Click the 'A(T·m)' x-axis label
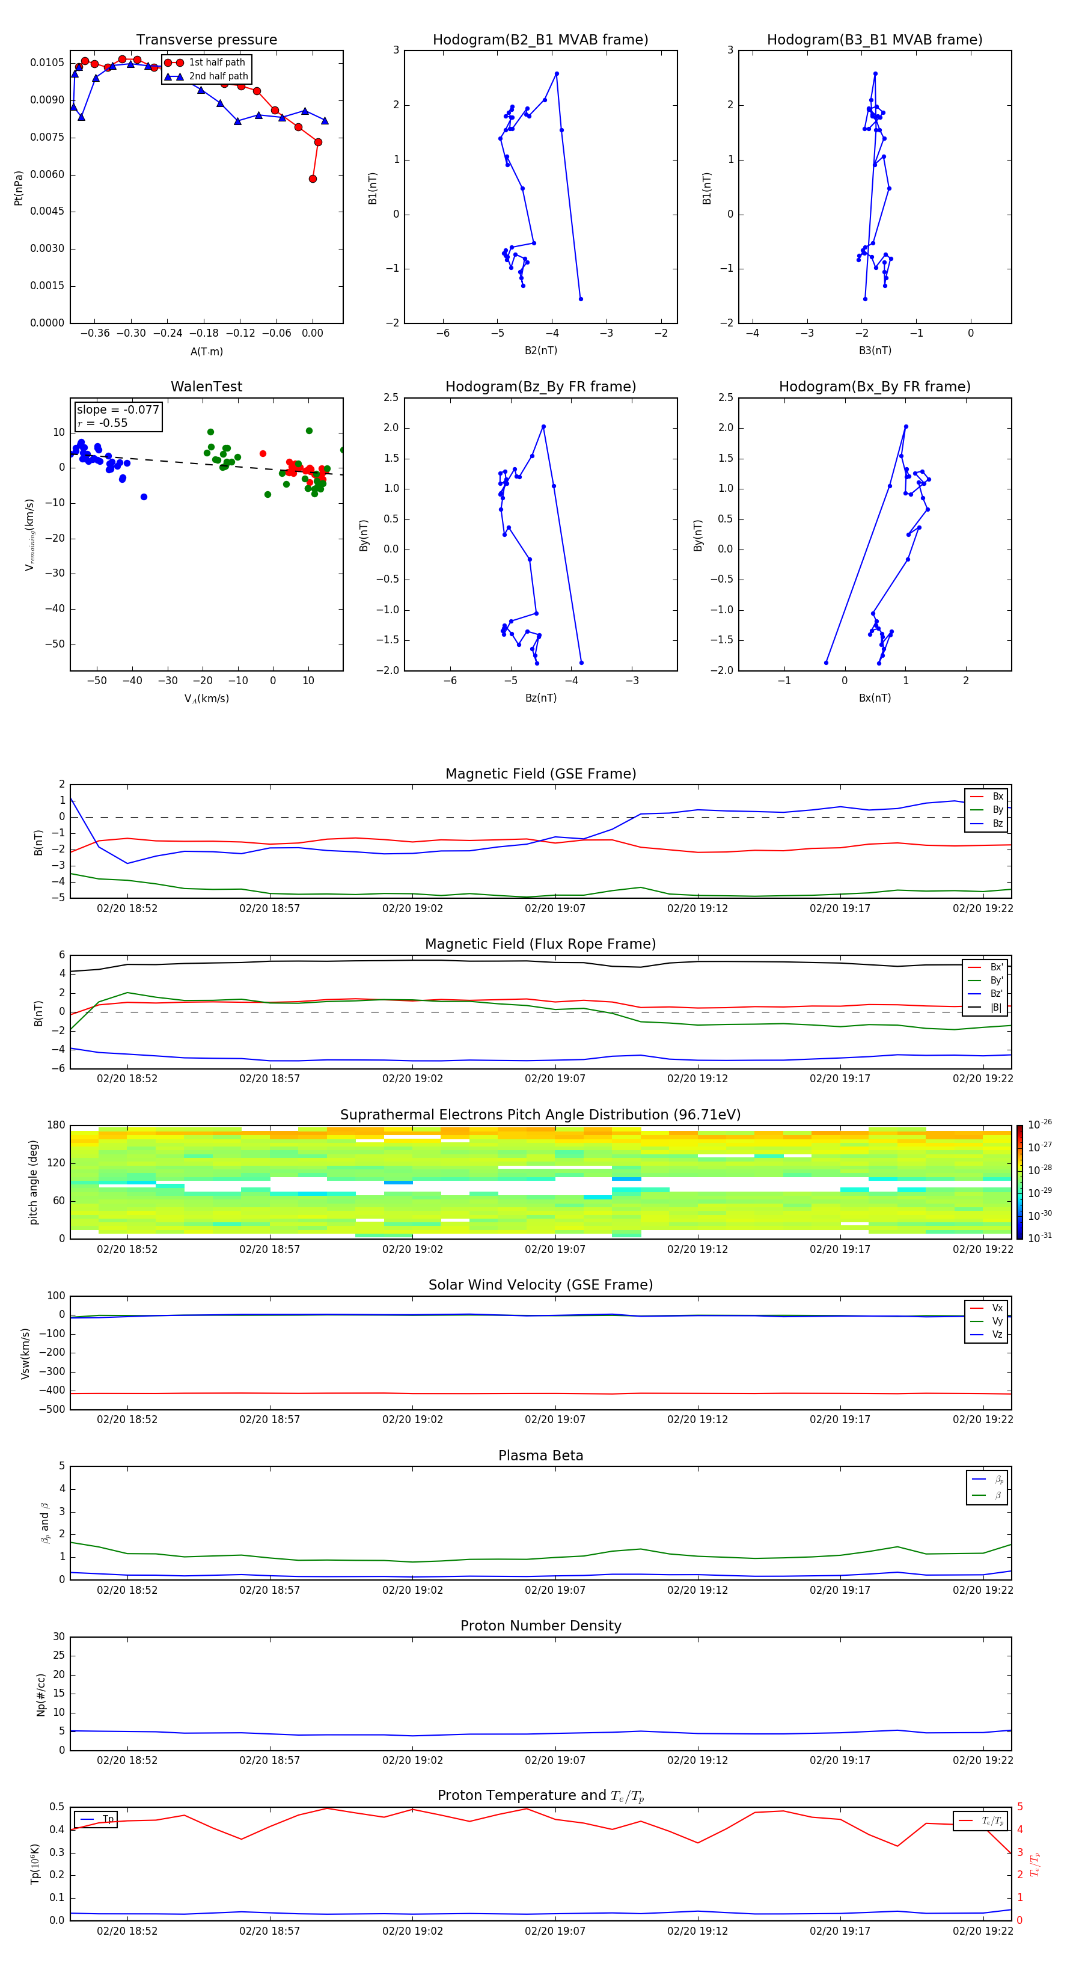This screenshot has height=1984, width=1082. coord(206,351)
